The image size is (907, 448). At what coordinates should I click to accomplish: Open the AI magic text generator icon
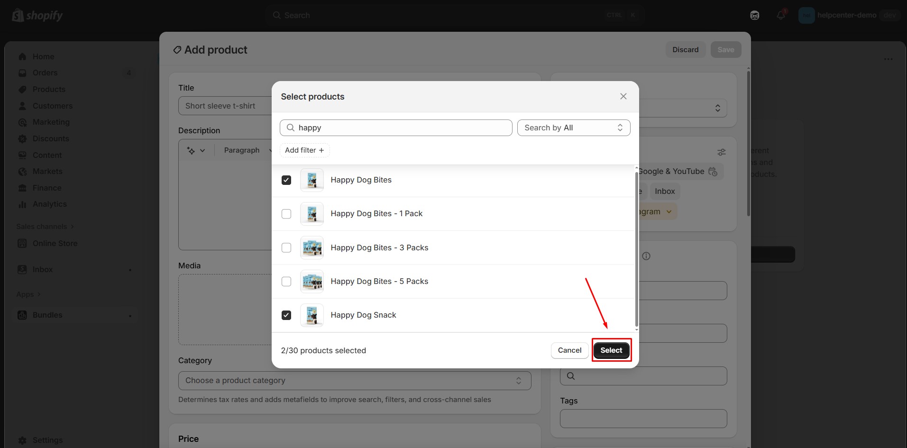pyautogui.click(x=191, y=150)
